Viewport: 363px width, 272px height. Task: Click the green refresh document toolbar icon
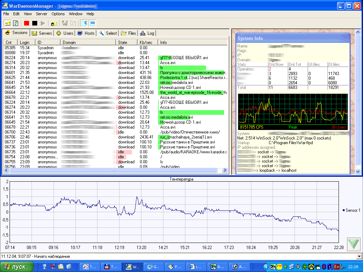point(16,23)
